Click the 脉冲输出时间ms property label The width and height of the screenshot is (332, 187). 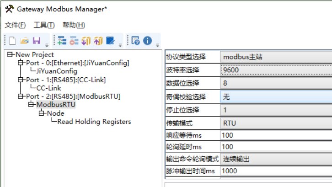[x=190, y=171]
